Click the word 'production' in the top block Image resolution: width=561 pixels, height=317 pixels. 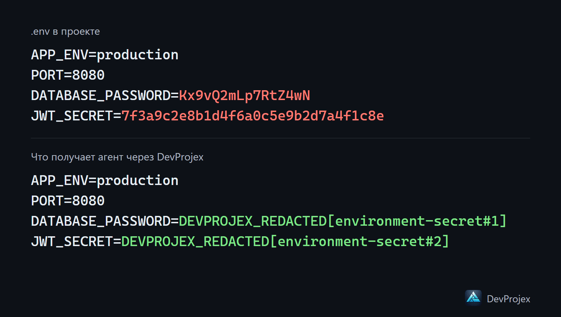click(x=137, y=55)
